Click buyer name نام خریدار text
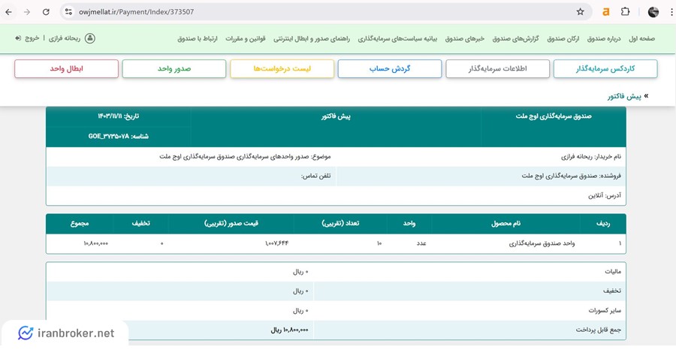 tap(591, 157)
